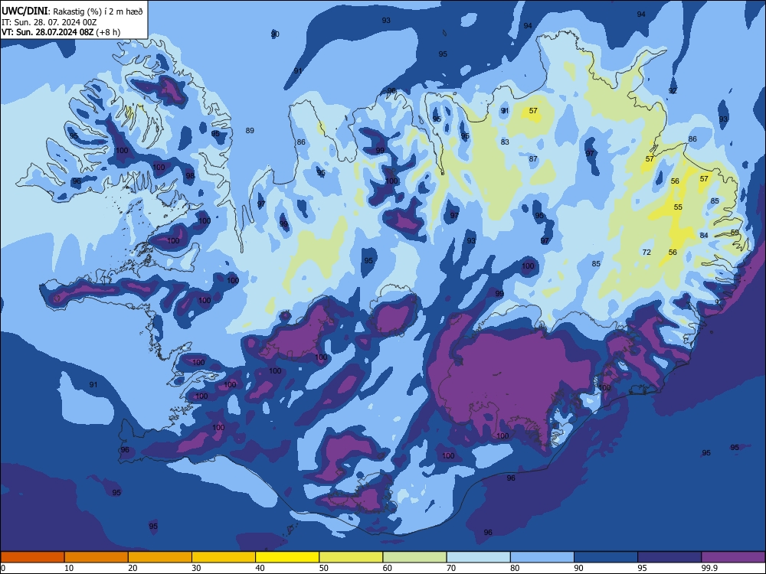766x574 pixels.
Task: Click the '59' value near east coast
Action: point(735,233)
